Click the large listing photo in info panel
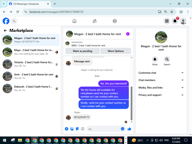 pyautogui.click(x=161, y=37)
